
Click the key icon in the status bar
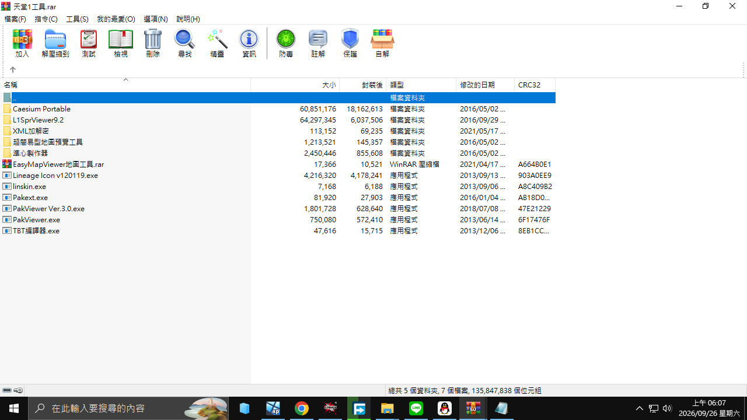18,390
